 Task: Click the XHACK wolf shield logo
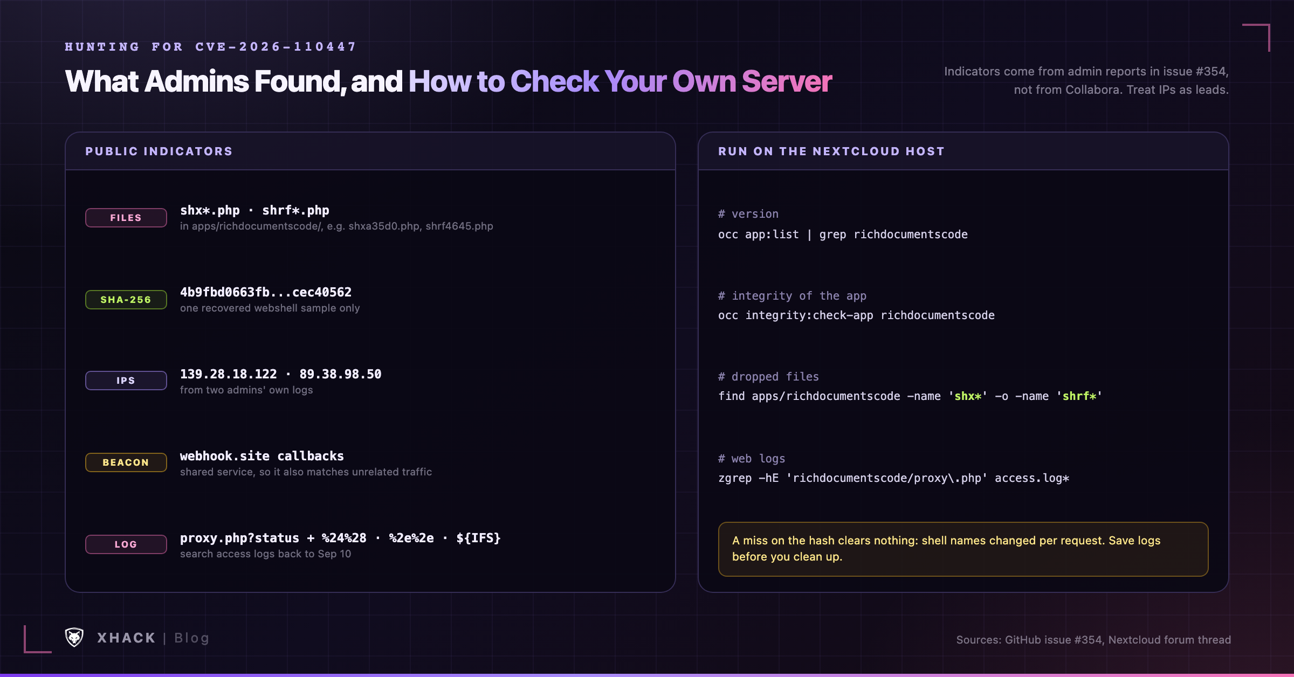[74, 638]
